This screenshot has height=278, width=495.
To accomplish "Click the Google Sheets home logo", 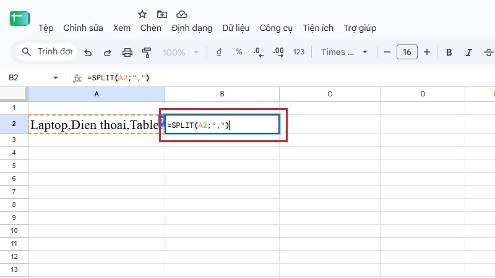I will (20, 19).
